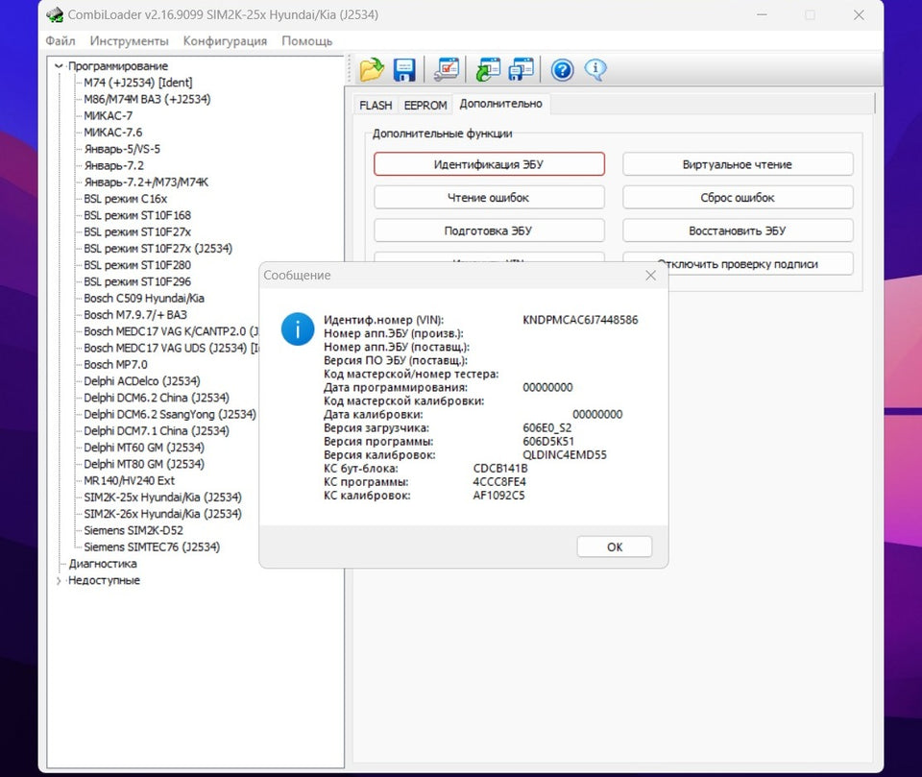Click the info speech bubble toolbar icon
This screenshot has height=777, width=922.
click(x=595, y=69)
